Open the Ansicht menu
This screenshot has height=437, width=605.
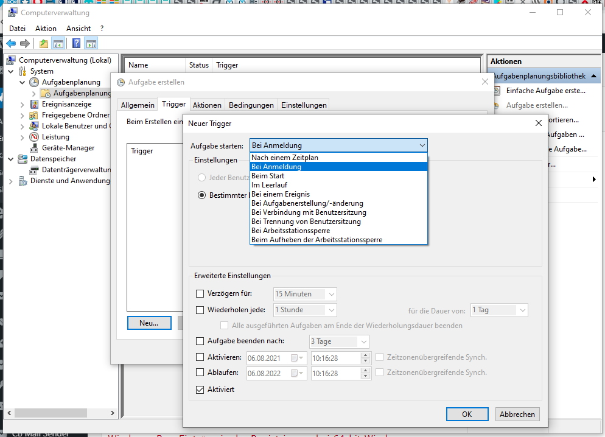(79, 29)
